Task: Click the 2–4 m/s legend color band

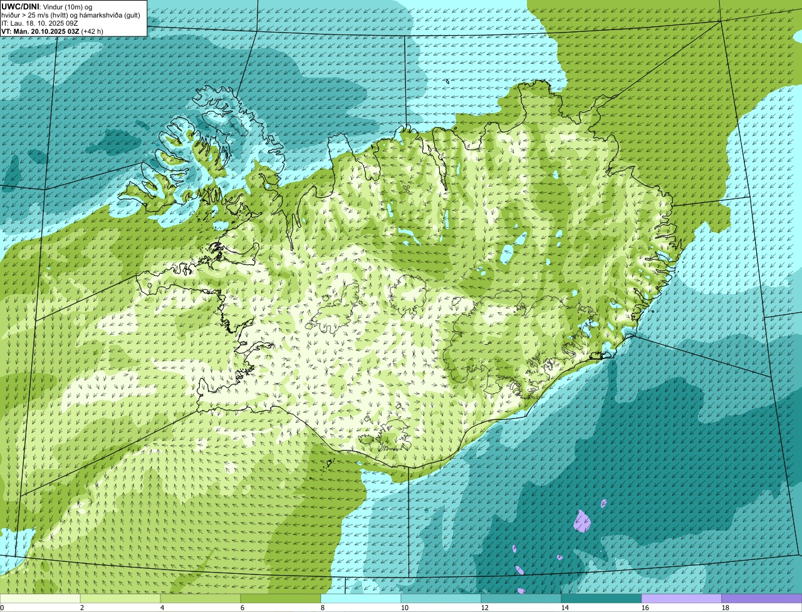Action: [x=120, y=598]
